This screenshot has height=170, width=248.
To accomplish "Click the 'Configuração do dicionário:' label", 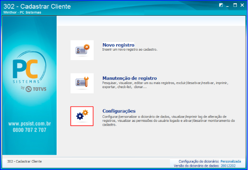I will click(199, 161).
